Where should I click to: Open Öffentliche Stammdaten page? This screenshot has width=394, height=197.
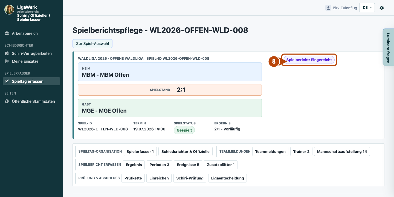pyautogui.click(x=31, y=101)
